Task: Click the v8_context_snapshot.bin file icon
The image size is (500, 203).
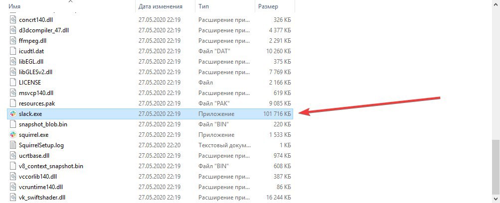Action: tap(13, 166)
